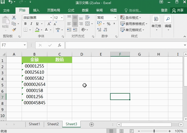Toggle italic formatting
187x133 pixels.
[x=32, y=24]
